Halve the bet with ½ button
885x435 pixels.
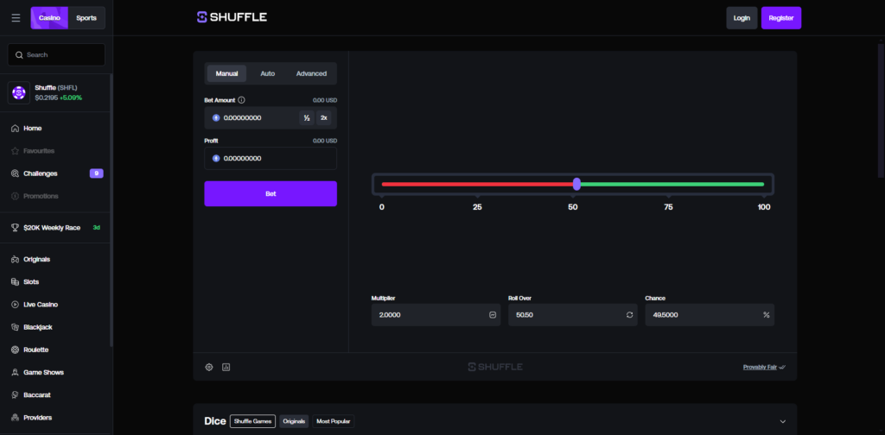[x=307, y=117]
